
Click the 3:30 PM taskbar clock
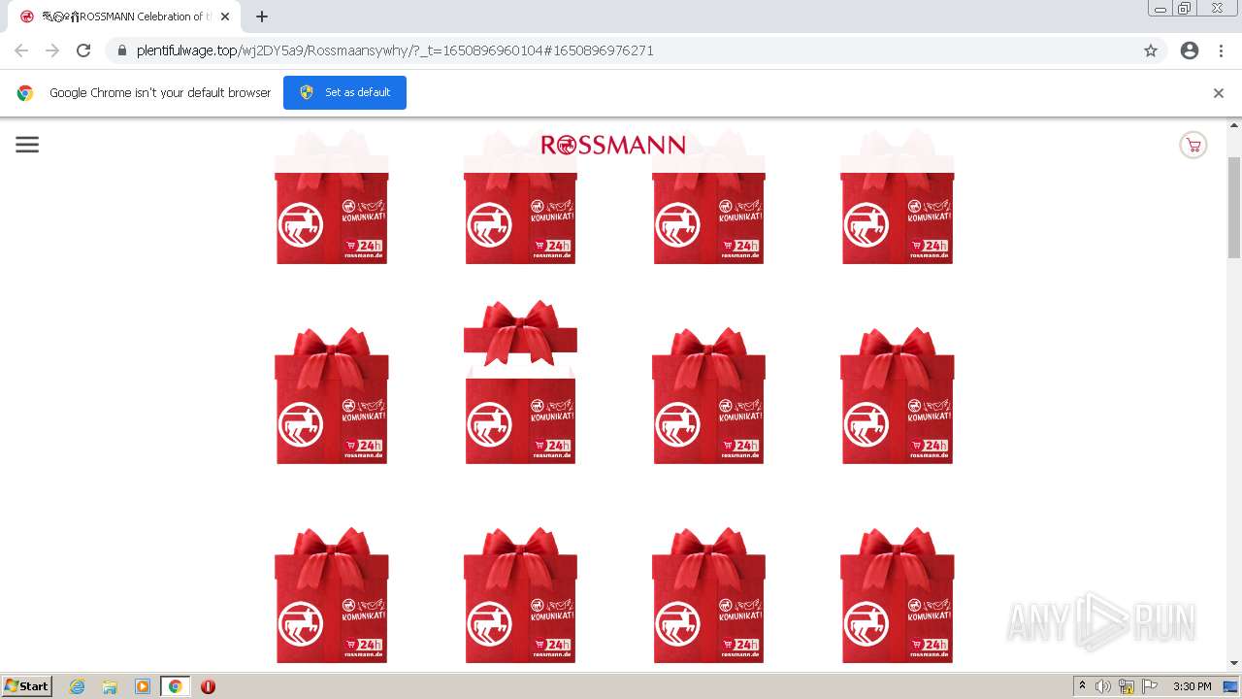click(x=1192, y=686)
